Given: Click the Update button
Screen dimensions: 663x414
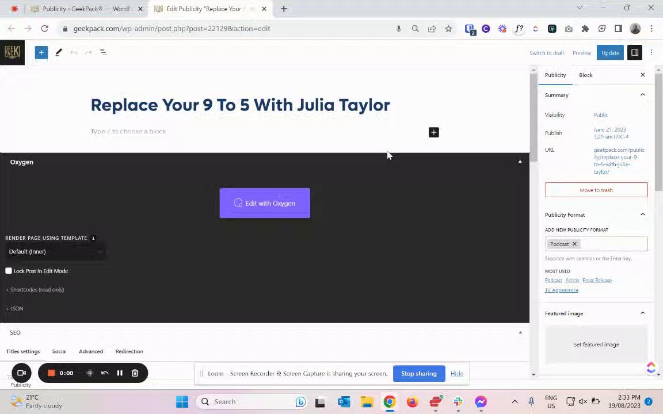Looking at the screenshot, I should (x=610, y=52).
